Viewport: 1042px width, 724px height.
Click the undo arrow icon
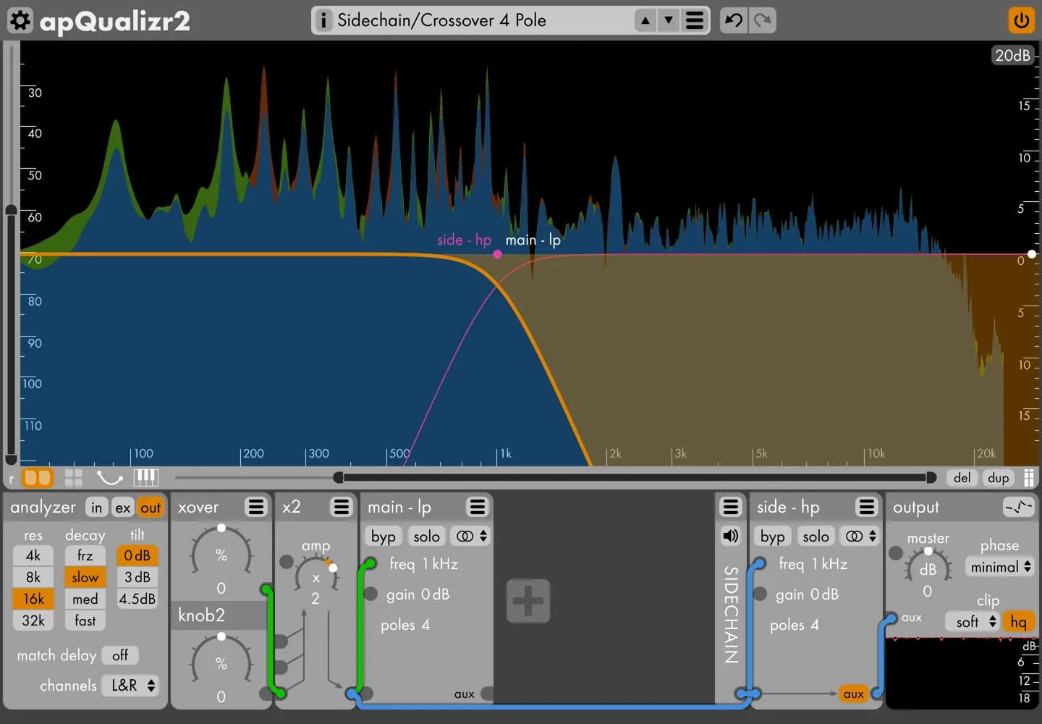(733, 20)
